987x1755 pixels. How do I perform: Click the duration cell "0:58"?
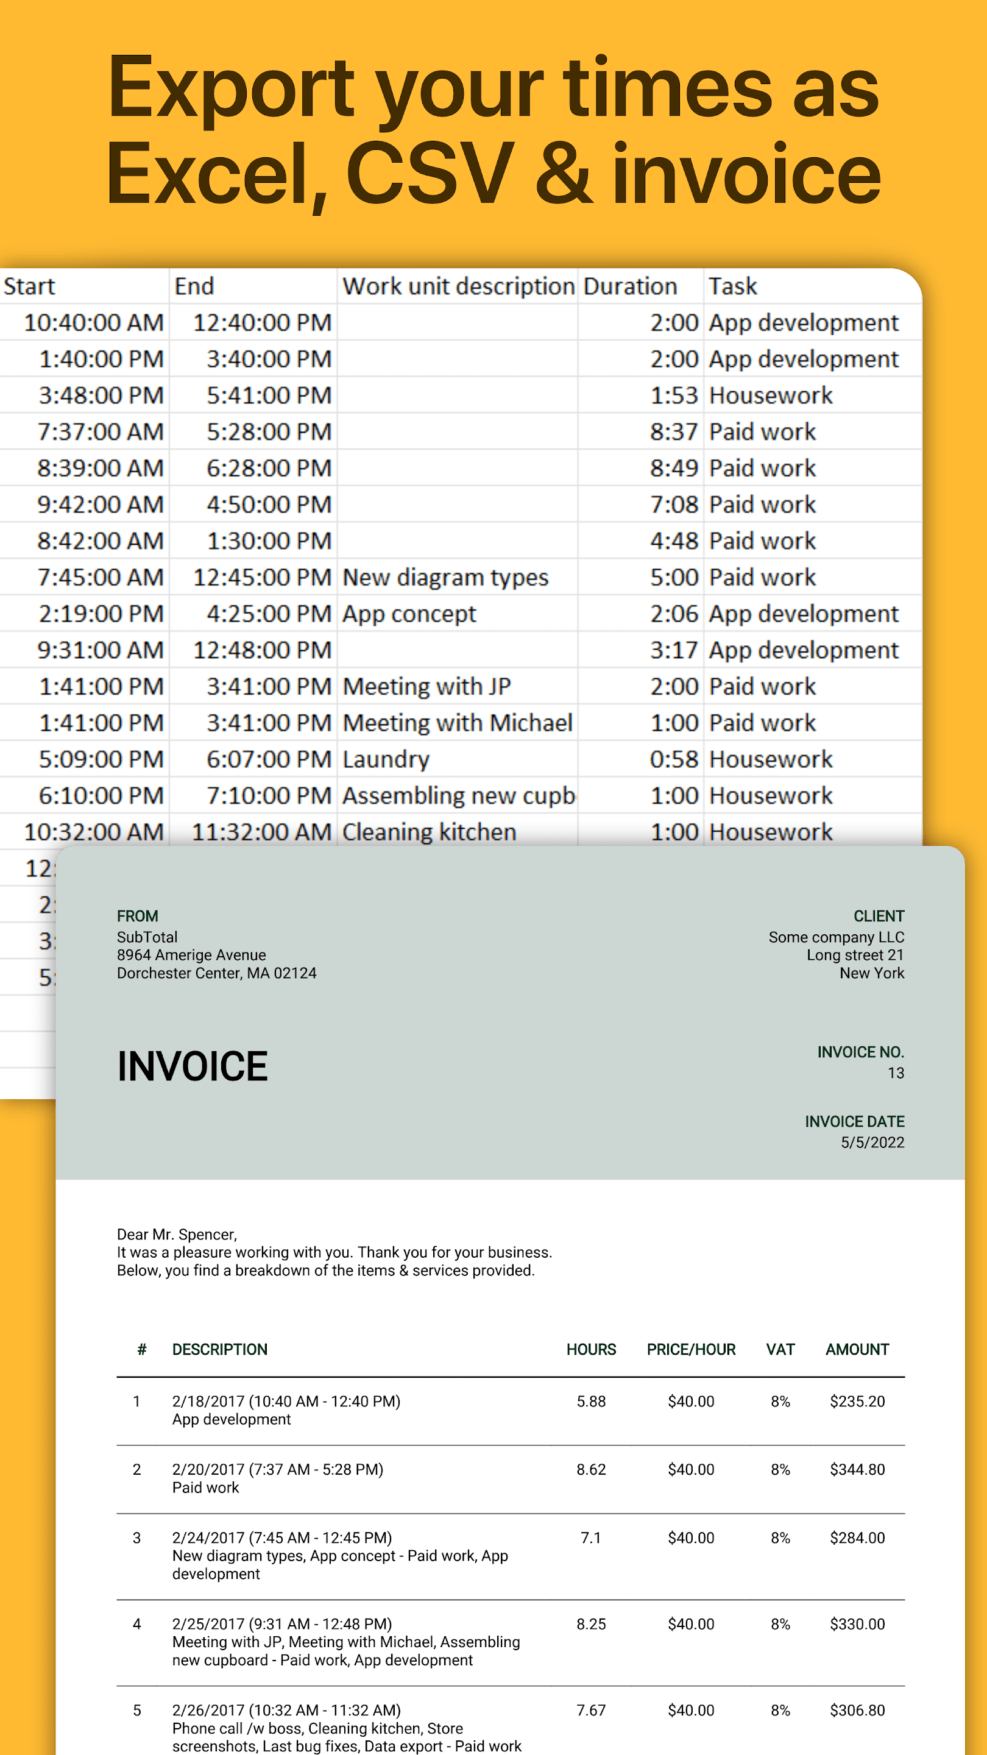coord(674,759)
